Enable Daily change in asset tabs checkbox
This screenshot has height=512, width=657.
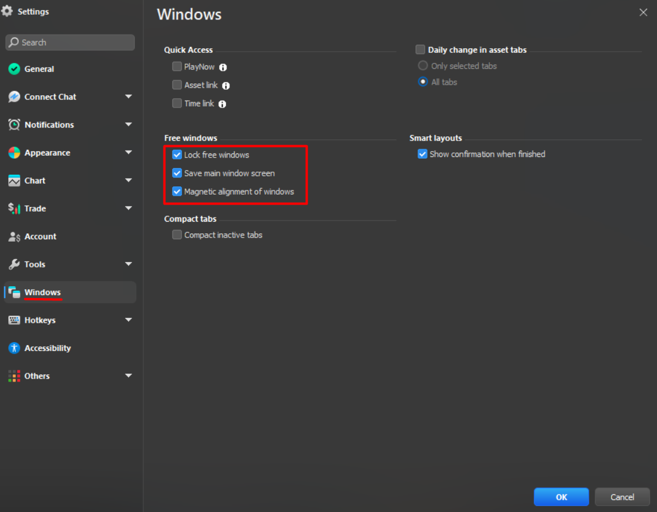pos(421,49)
